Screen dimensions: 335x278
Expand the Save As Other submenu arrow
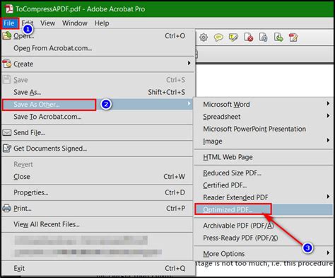click(189, 103)
